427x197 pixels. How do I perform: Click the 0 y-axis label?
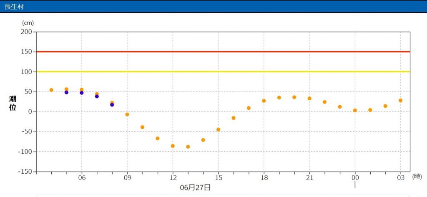click(x=30, y=112)
